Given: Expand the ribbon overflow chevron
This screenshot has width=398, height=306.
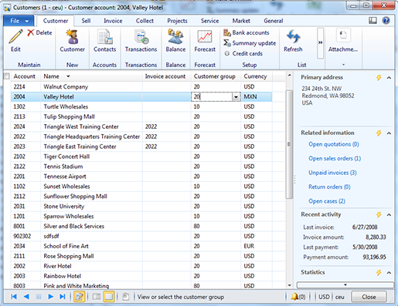Looking at the screenshot, I should point(320,43).
